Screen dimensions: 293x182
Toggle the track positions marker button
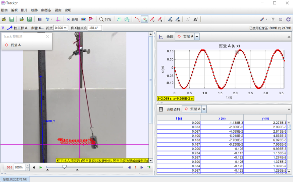click(145, 19)
